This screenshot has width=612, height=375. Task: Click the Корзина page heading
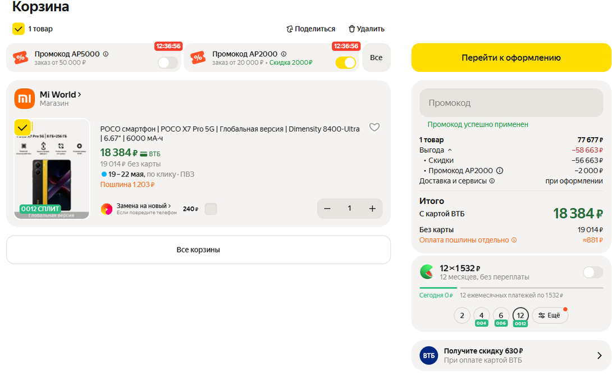40,7
